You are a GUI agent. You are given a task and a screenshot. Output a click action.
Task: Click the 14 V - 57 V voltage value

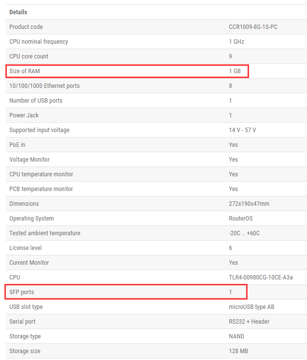coord(242,130)
